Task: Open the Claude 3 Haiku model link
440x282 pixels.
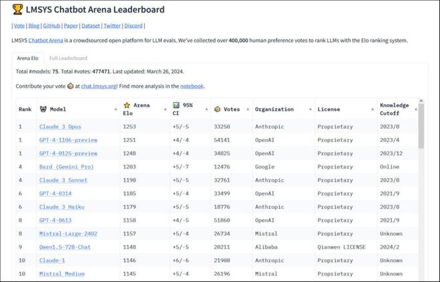Action: coord(62,207)
